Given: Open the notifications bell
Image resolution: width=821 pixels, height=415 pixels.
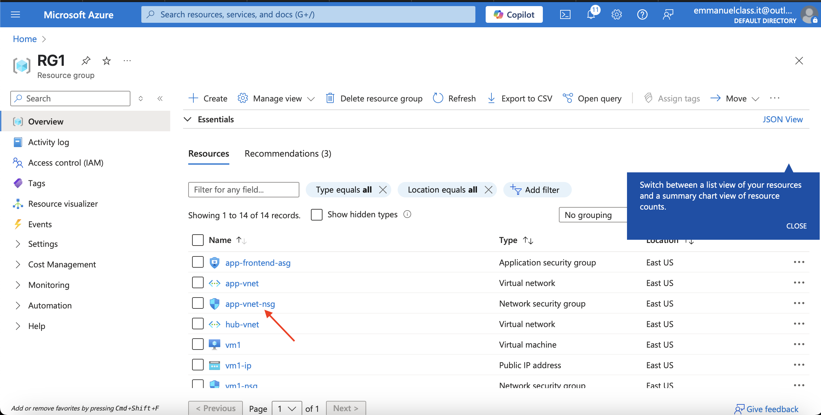Looking at the screenshot, I should [x=591, y=14].
